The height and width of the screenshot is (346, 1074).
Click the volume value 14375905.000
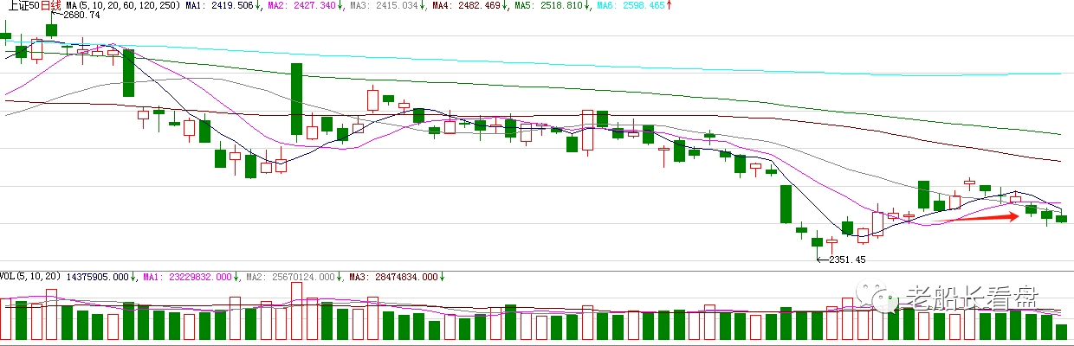point(96,277)
